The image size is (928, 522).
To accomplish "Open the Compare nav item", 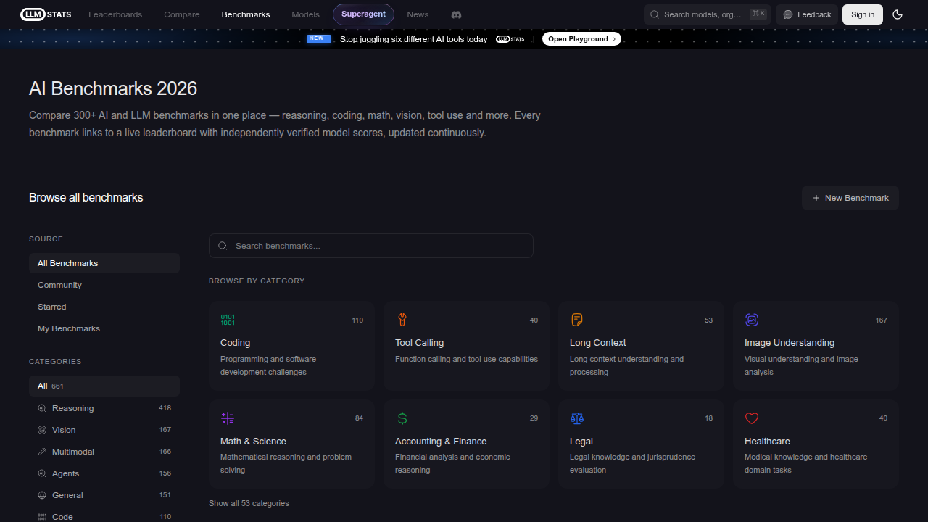I will click(x=182, y=14).
